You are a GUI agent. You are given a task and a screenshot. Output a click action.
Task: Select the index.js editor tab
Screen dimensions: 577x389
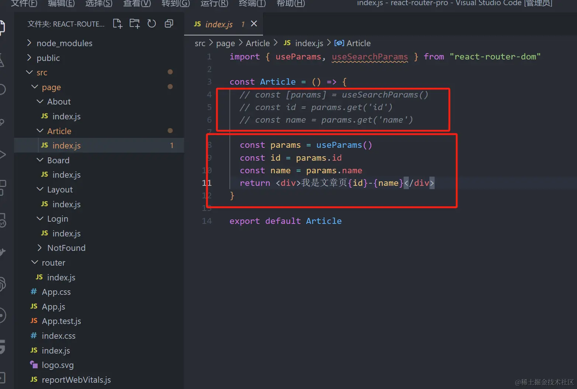point(224,24)
